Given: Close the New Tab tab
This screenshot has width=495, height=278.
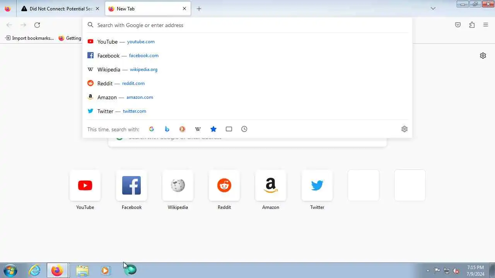Looking at the screenshot, I should (184, 8).
